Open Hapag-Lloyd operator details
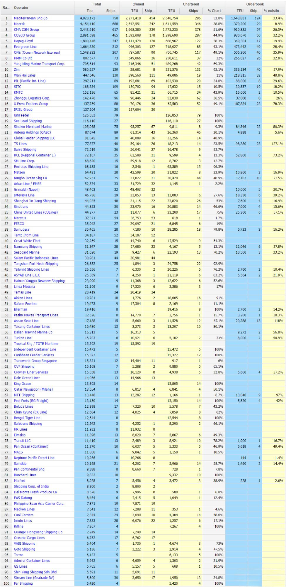The width and height of the screenshot is (286, 587). click(23, 41)
